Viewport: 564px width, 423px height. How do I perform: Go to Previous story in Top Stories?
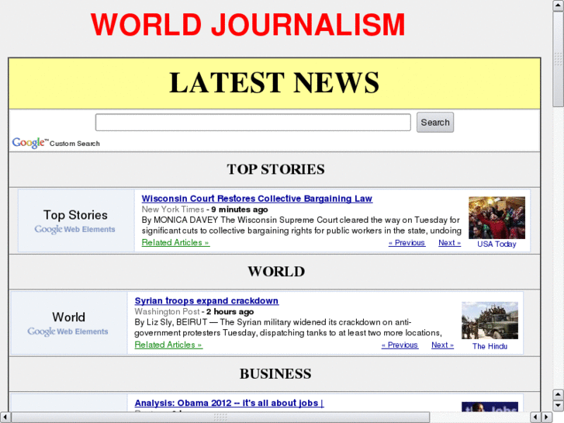point(407,243)
